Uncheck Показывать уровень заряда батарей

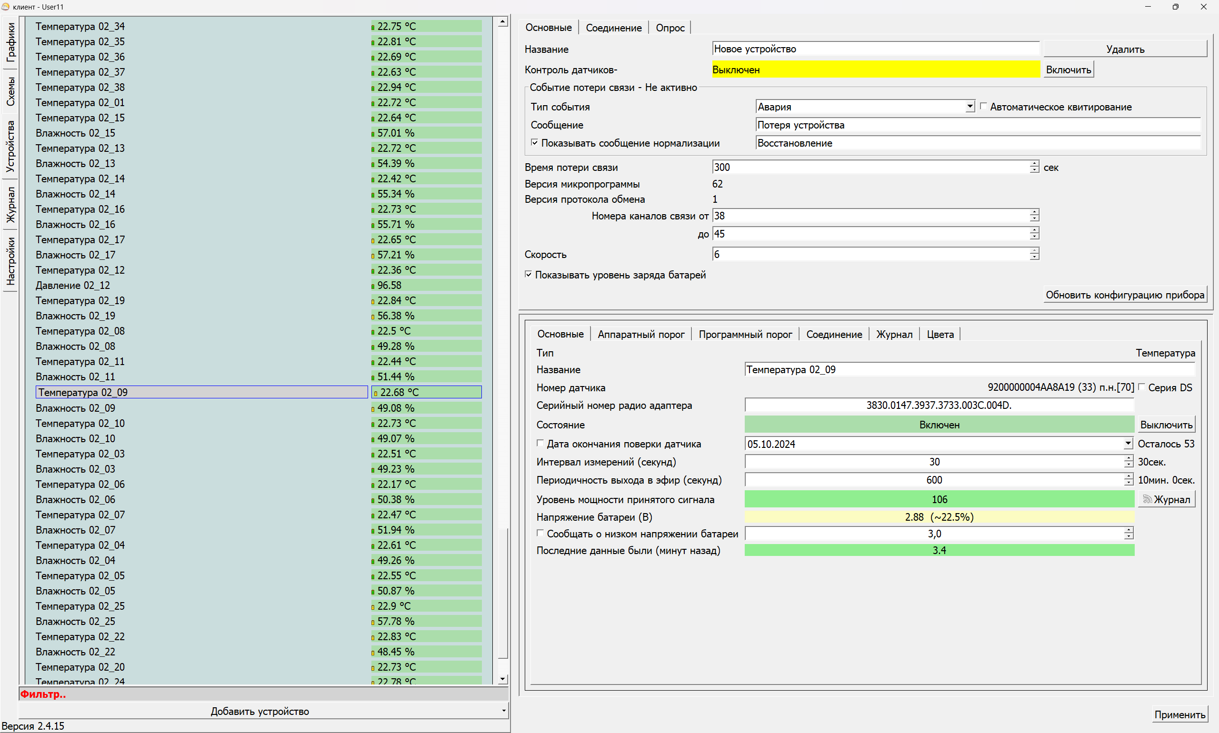tap(528, 274)
